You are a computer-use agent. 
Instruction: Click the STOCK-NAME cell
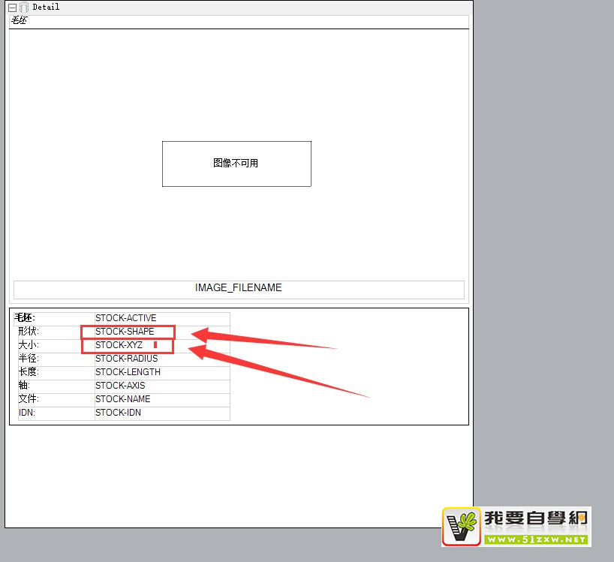pyautogui.click(x=122, y=399)
